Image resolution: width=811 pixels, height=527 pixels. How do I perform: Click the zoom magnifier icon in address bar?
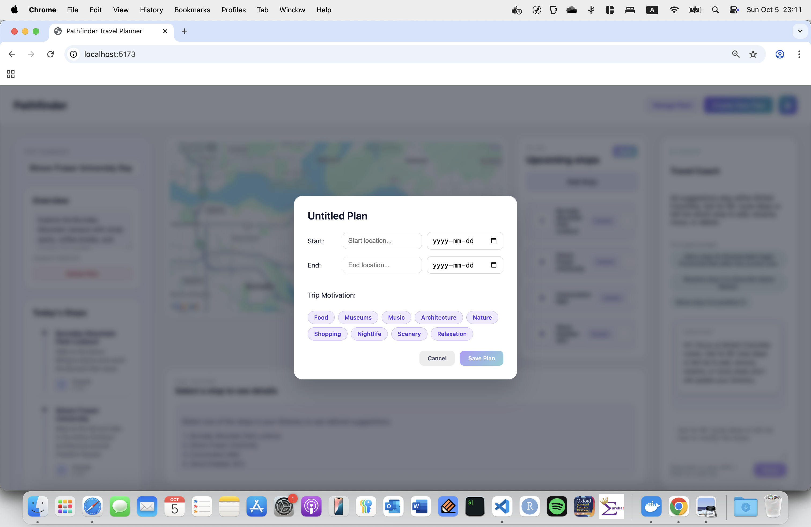pyautogui.click(x=736, y=54)
